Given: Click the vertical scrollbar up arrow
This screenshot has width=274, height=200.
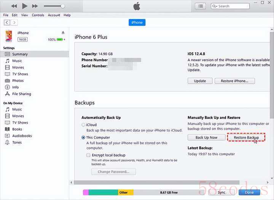Looking at the screenshot, I should (272, 30).
